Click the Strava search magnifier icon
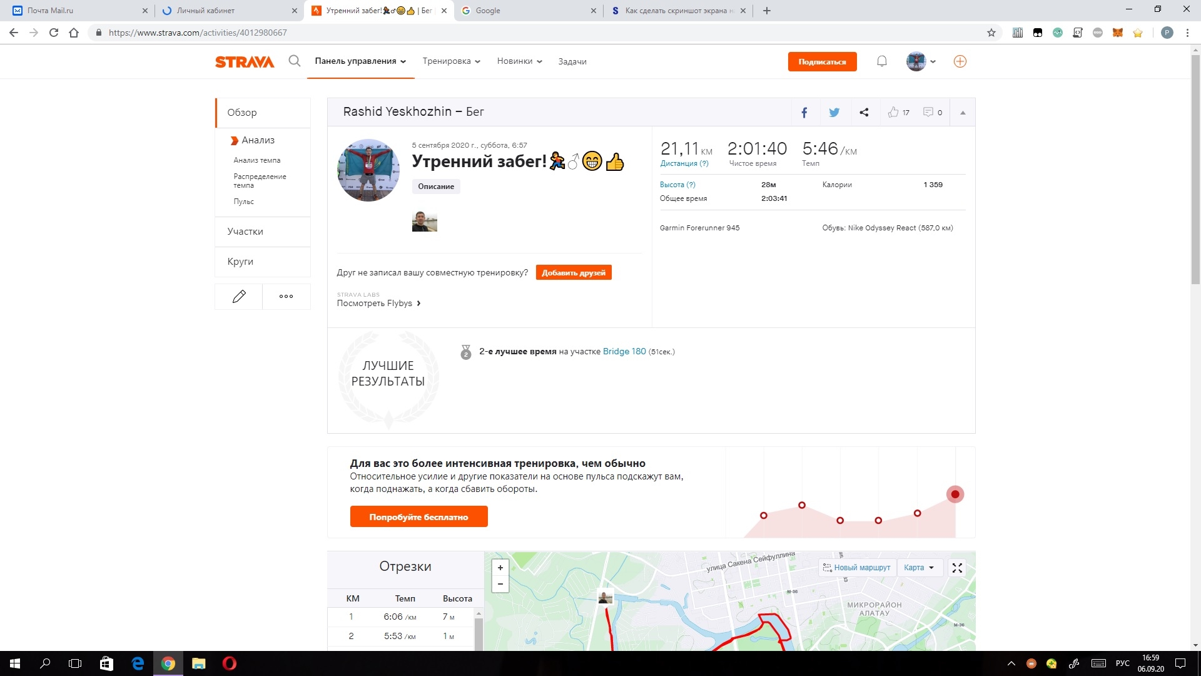The width and height of the screenshot is (1201, 676). 294,61
